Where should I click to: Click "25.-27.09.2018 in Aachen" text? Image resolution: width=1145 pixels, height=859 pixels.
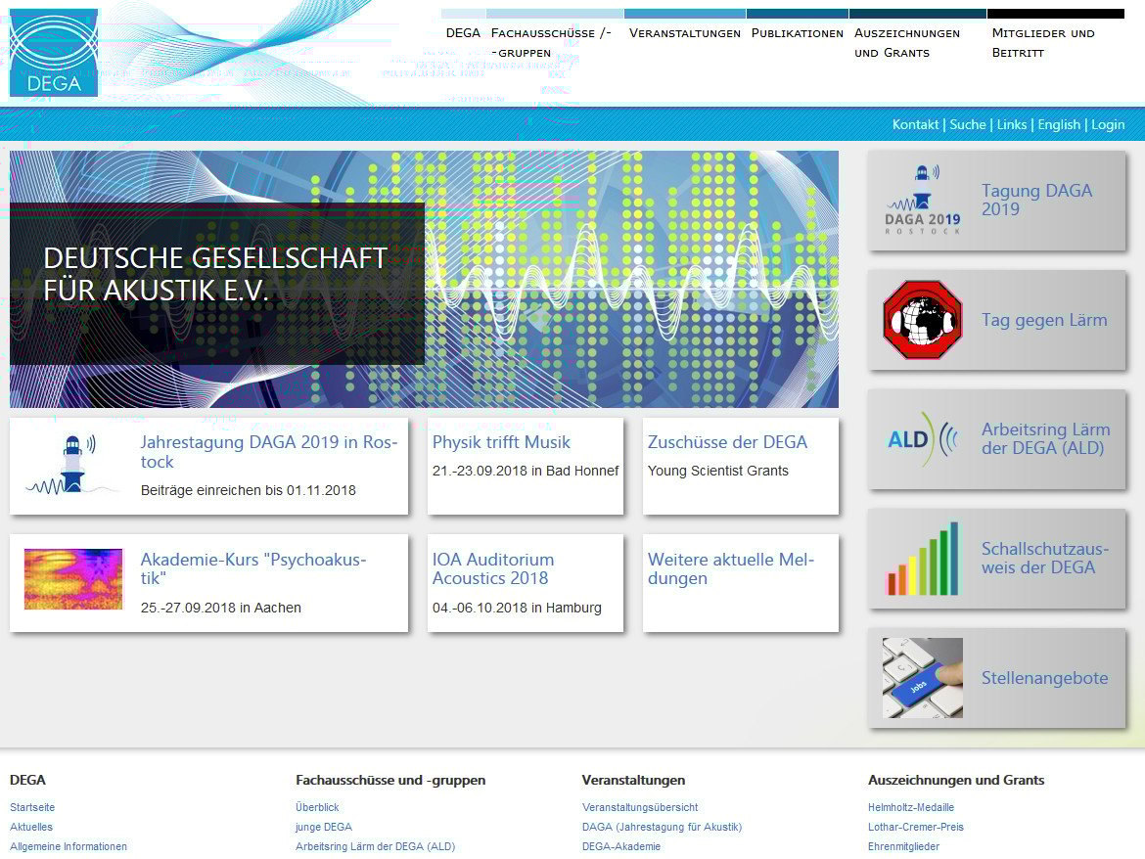click(220, 608)
